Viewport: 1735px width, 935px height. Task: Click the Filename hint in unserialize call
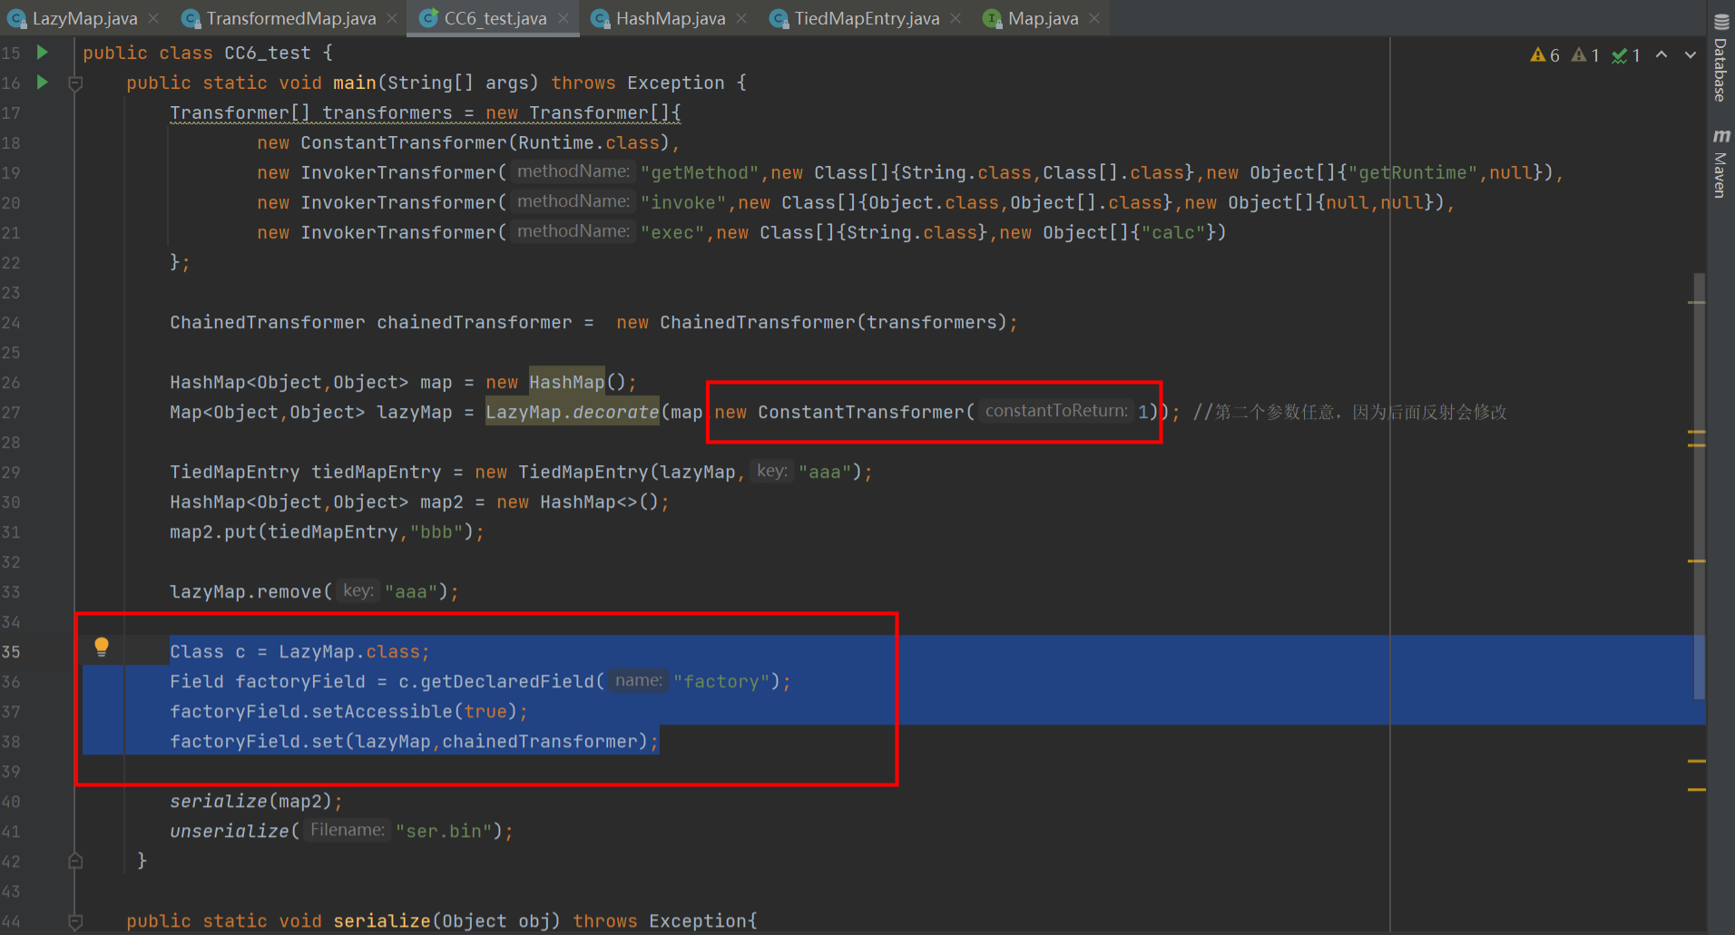click(348, 830)
